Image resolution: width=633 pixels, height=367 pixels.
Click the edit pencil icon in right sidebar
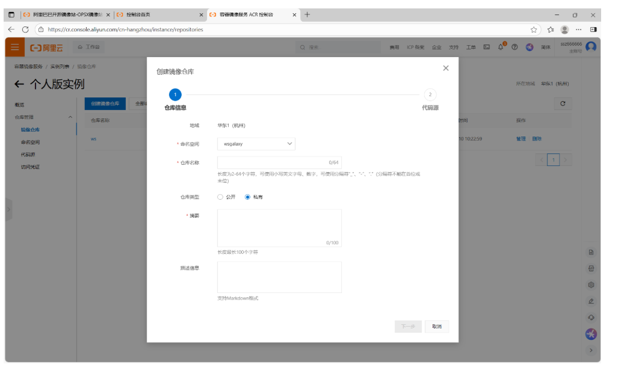click(591, 301)
